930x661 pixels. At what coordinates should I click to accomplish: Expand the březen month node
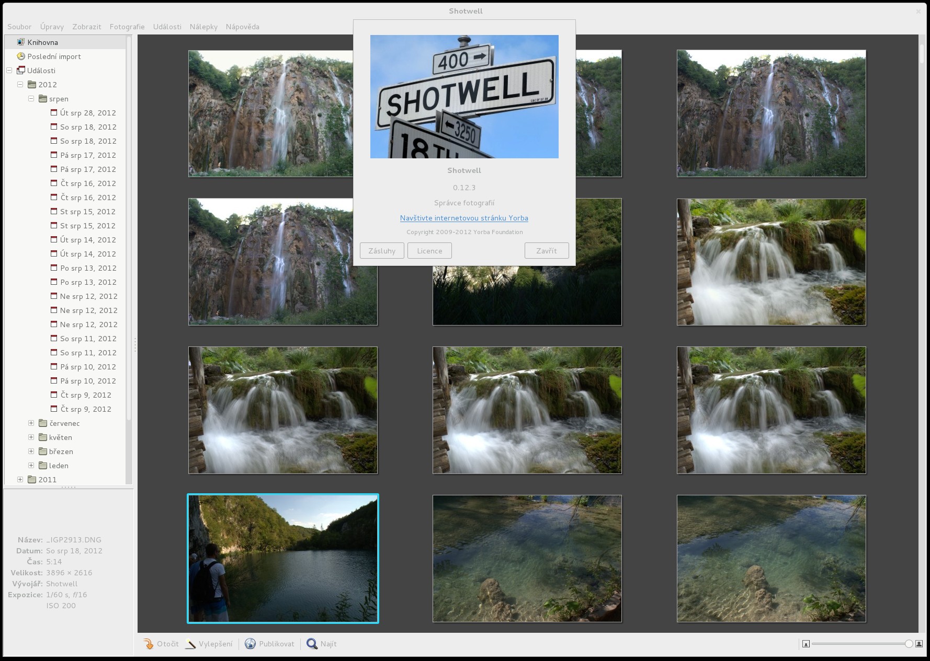click(x=31, y=451)
